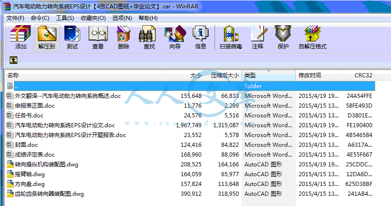
Task: Click the size value 390,912
Action: pos(191,194)
